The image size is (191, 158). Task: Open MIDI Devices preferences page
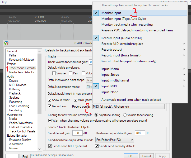(18, 85)
